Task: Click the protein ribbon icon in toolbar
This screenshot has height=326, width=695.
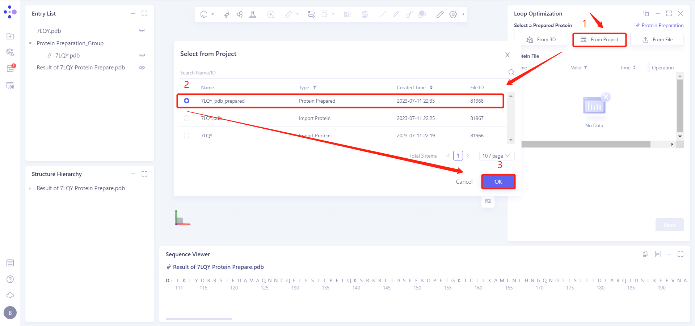Action: pyautogui.click(x=227, y=14)
